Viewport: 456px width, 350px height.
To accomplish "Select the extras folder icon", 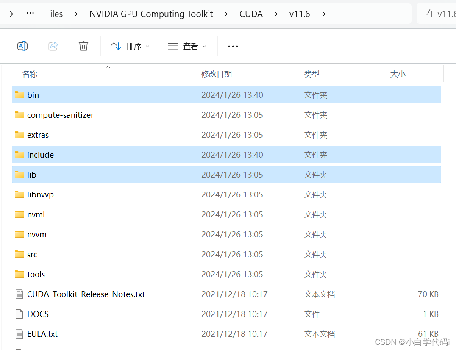I will [19, 135].
